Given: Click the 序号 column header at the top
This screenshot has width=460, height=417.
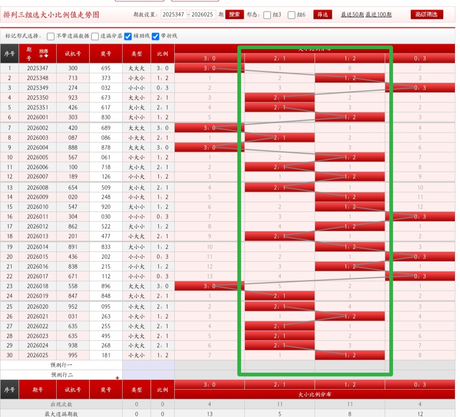Looking at the screenshot, I should coord(9,53).
